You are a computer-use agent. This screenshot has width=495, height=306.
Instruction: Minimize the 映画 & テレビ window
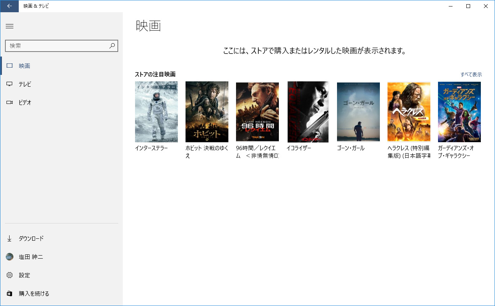pyautogui.click(x=451, y=6)
